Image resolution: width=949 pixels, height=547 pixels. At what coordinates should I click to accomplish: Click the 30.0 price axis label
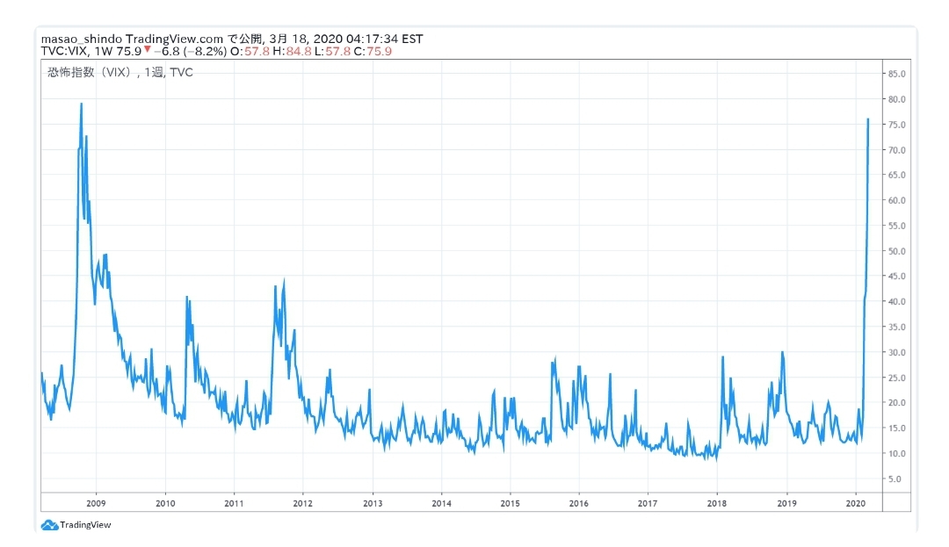coord(896,352)
